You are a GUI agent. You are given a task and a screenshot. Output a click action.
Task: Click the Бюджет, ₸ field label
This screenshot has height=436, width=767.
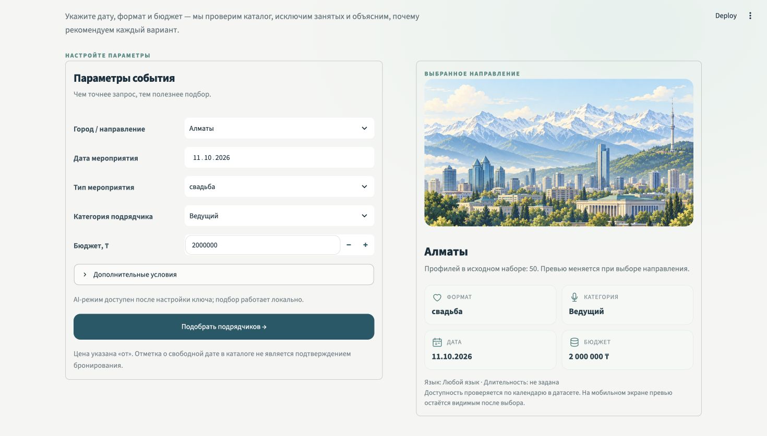(x=91, y=246)
